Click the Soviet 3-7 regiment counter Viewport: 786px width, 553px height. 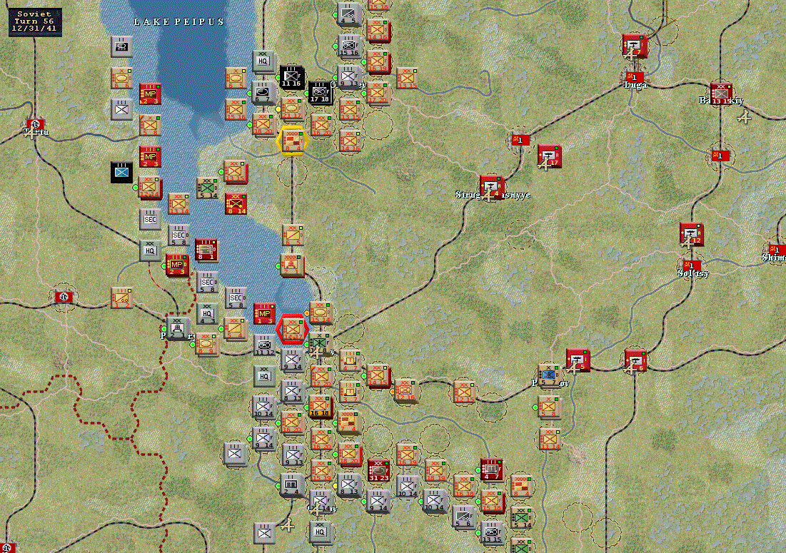(349, 392)
